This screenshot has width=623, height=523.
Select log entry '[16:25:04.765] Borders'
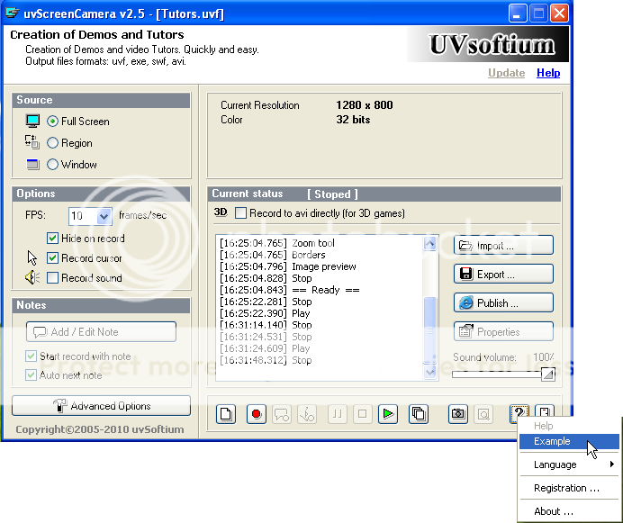click(273, 255)
